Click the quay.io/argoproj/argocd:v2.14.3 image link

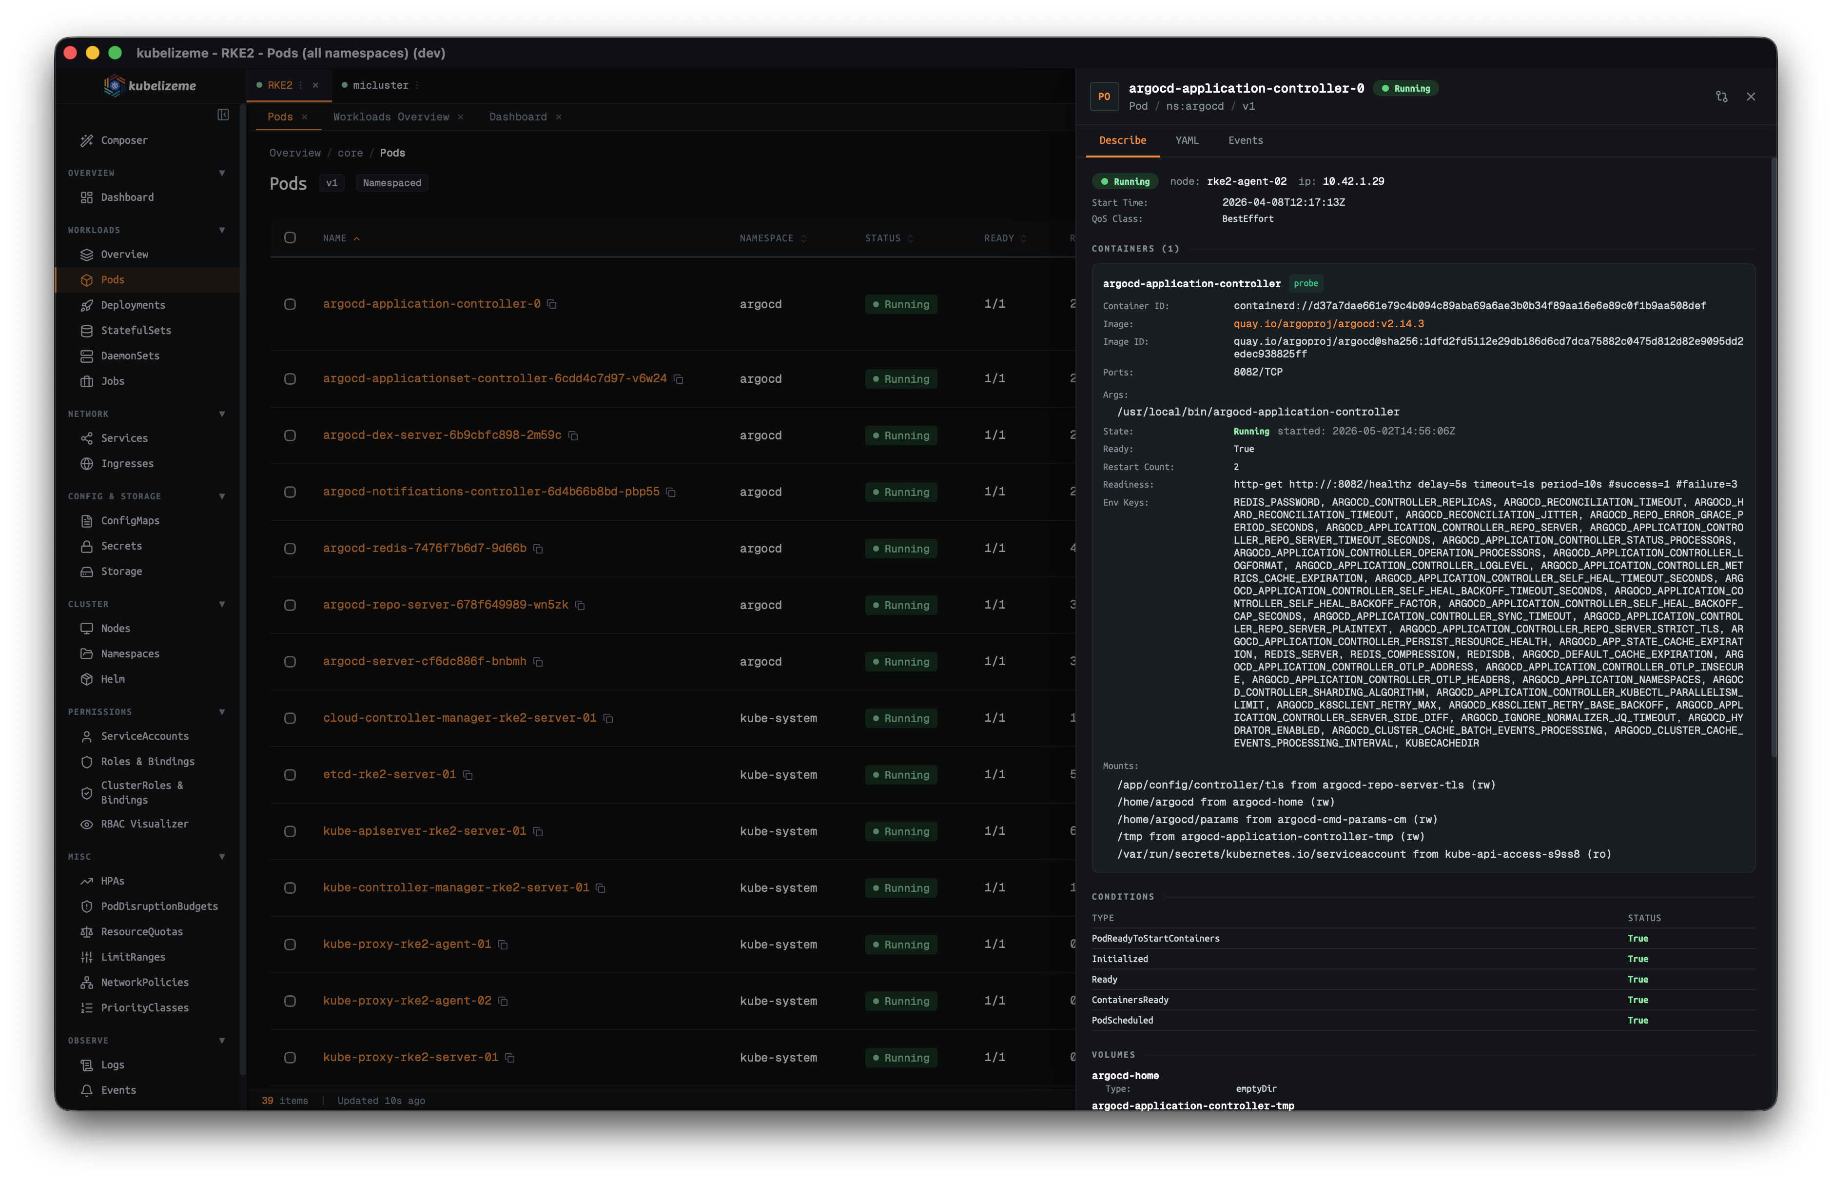[x=1328, y=324]
